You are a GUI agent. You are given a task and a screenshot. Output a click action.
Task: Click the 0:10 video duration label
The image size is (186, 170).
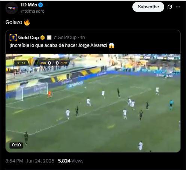tap(16, 145)
